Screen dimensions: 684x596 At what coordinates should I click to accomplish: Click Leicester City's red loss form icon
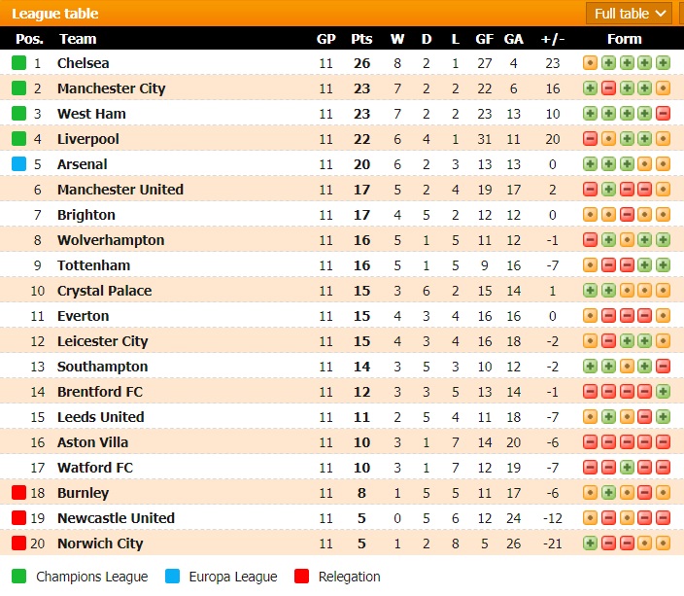[608, 341]
